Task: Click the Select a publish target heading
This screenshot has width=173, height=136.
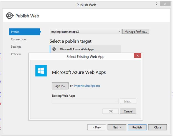Action: click(x=70, y=41)
